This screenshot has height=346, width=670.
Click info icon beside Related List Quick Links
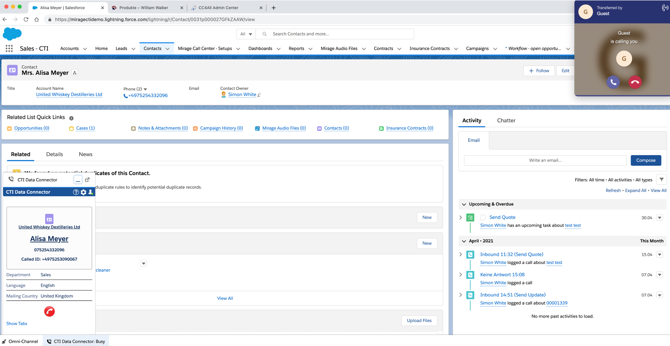(x=71, y=118)
